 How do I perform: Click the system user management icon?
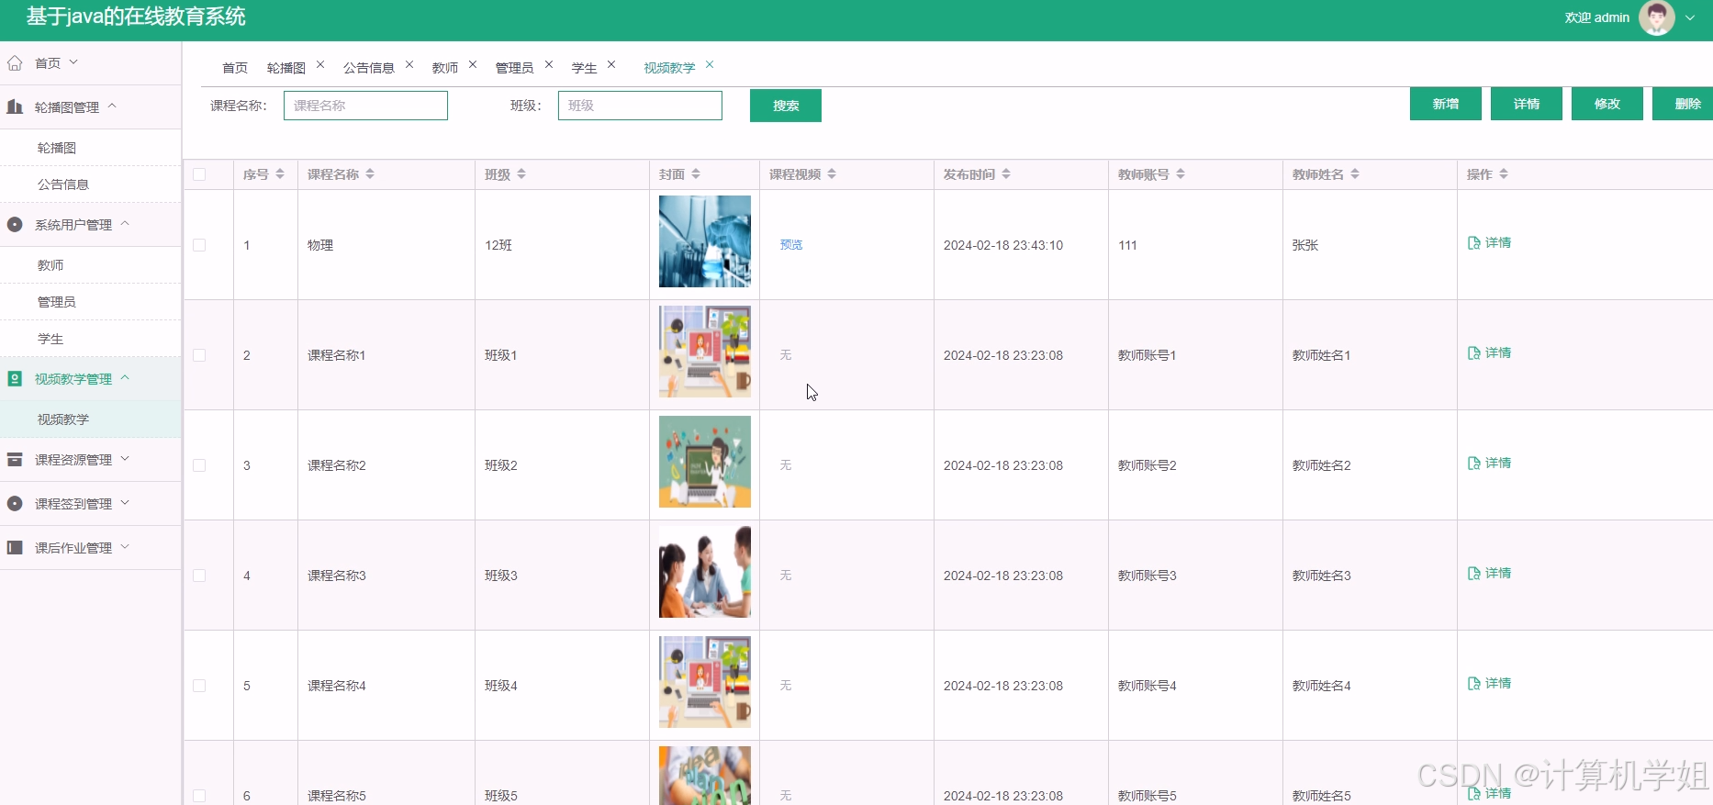pyautogui.click(x=15, y=224)
